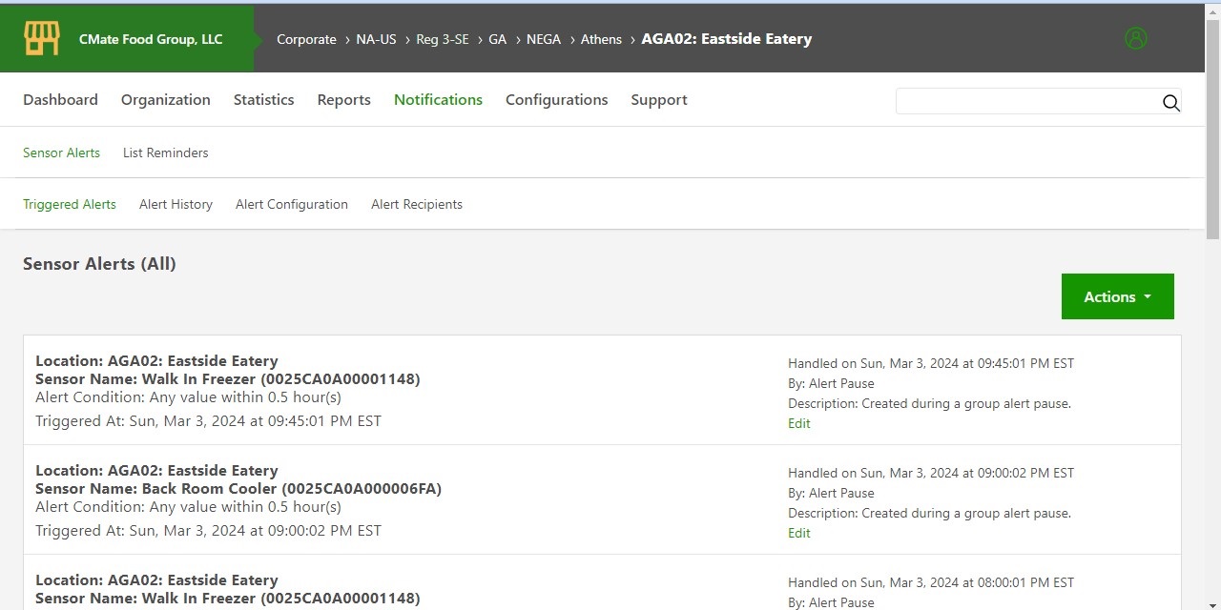Expand the Actions dropdown button
This screenshot has width=1221, height=610.
coord(1117,296)
